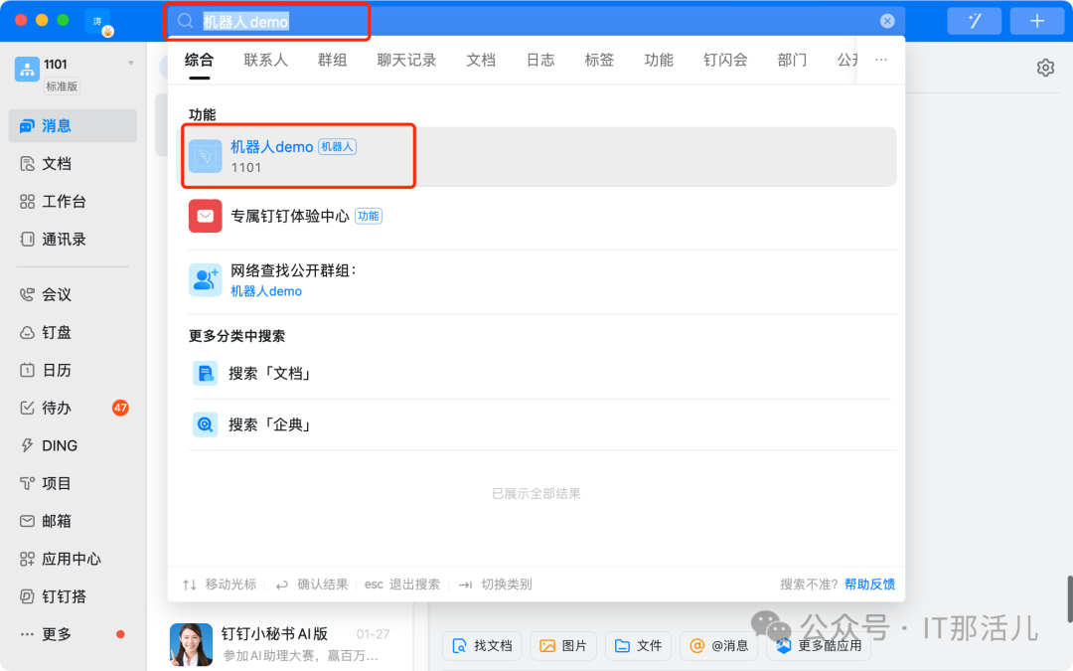Open 项目 in the left sidebar
The height and width of the screenshot is (671, 1073).
click(73, 483)
